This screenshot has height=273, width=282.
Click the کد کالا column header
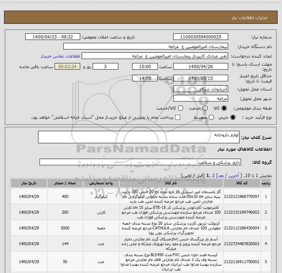point(242,183)
